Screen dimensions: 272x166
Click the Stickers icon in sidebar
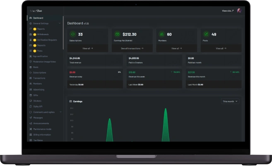[31, 101]
